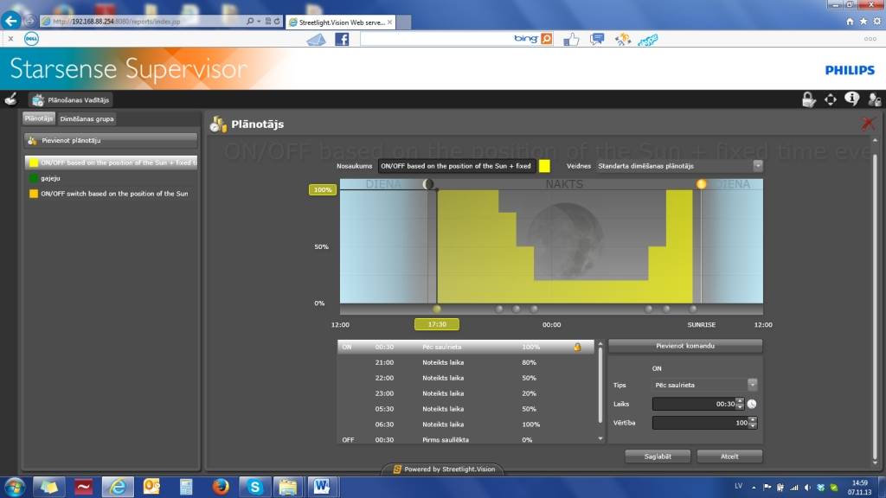The height and width of the screenshot is (498, 886).
Task: Increase Laiks time with the up arrow
Action: click(741, 401)
